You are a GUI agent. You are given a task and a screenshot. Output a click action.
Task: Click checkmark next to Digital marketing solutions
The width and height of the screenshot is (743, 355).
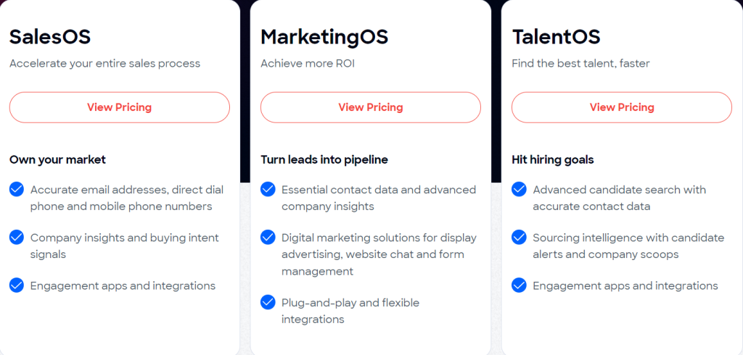point(268,237)
